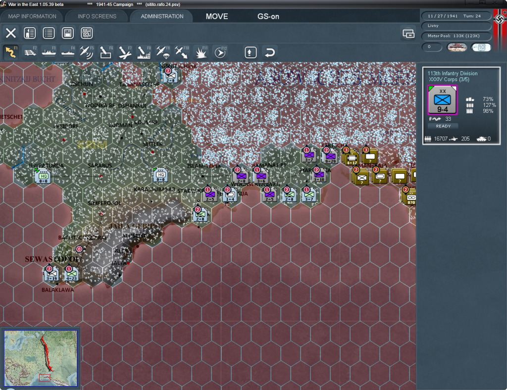Select the 3=19 unit near Sewastopol
507x390 pixels.
click(x=51, y=274)
